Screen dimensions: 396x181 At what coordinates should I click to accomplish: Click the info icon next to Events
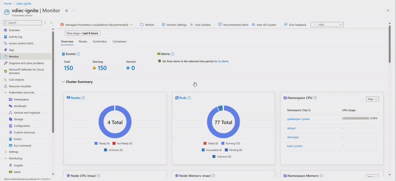pos(78,54)
